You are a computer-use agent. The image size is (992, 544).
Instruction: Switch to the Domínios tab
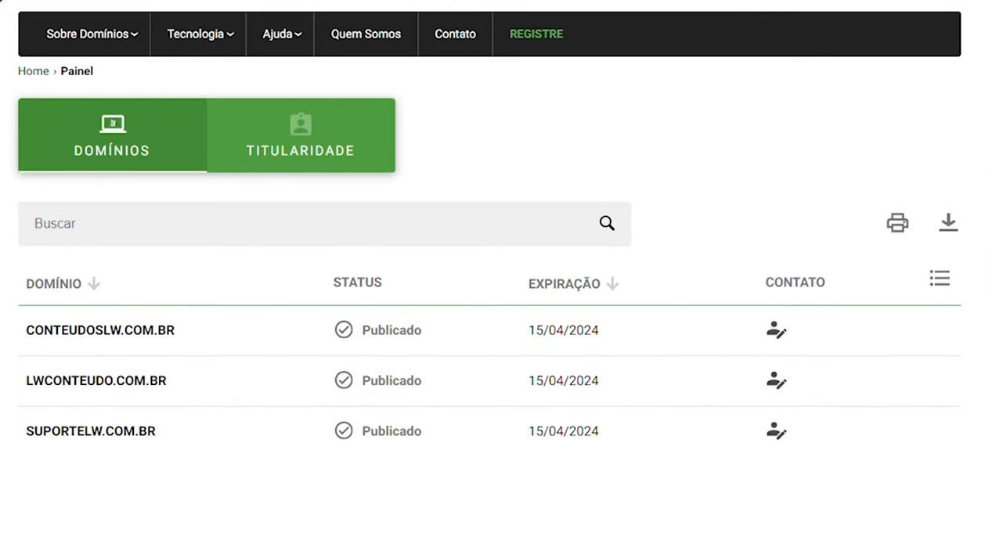(x=112, y=135)
